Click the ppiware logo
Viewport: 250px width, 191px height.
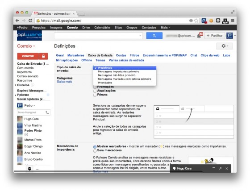(x=29, y=36)
